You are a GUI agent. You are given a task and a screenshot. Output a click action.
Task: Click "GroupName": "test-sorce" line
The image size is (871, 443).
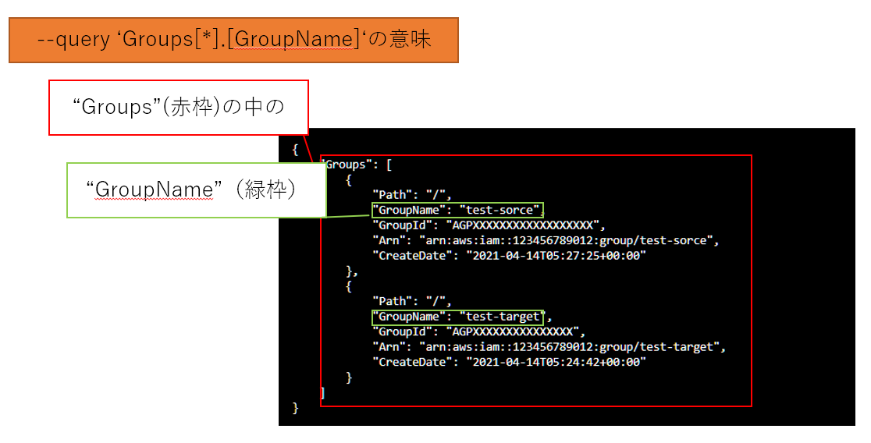pyautogui.click(x=457, y=210)
